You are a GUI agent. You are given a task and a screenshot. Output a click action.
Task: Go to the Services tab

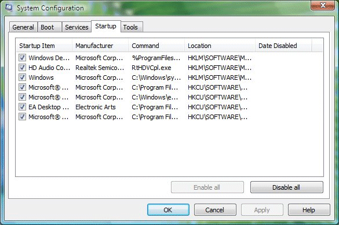coord(76,27)
